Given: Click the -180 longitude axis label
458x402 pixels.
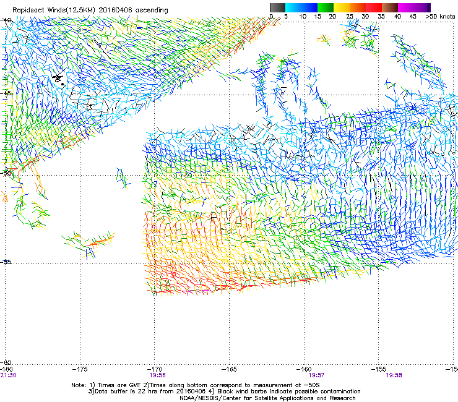Looking at the screenshot, I should point(6,369).
